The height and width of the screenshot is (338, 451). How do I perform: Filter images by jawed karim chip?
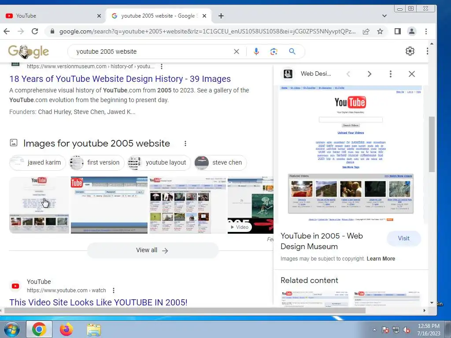(x=38, y=163)
